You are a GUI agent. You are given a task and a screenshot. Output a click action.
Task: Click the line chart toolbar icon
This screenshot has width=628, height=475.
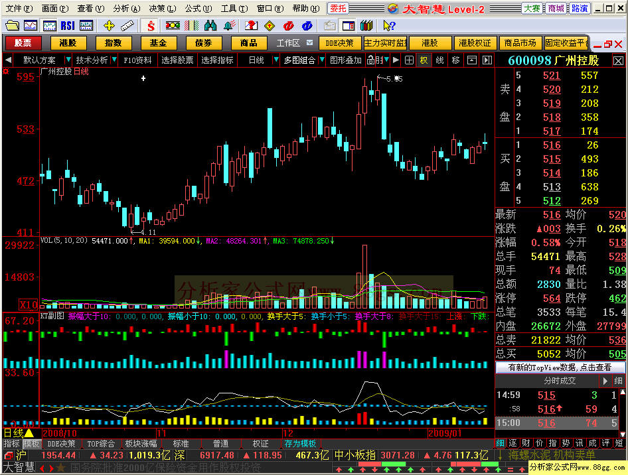click(x=31, y=26)
